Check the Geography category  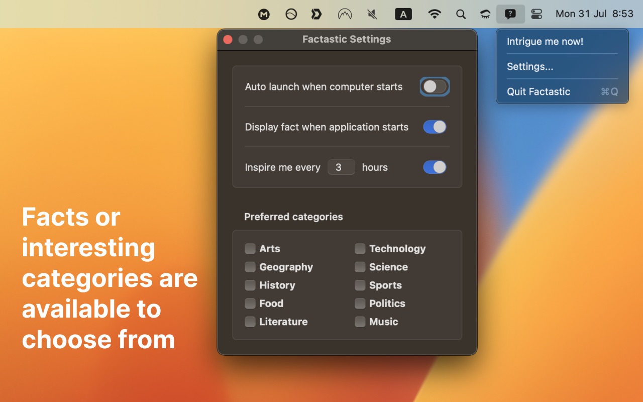(x=250, y=267)
